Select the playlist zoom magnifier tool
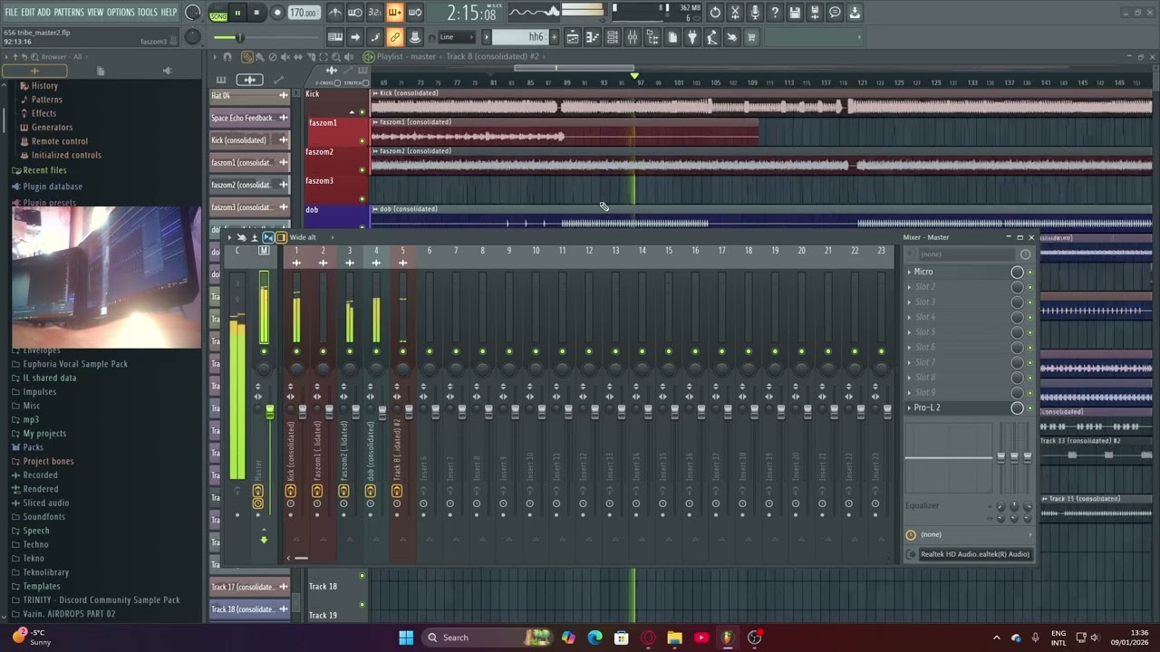 pyautogui.click(x=336, y=57)
